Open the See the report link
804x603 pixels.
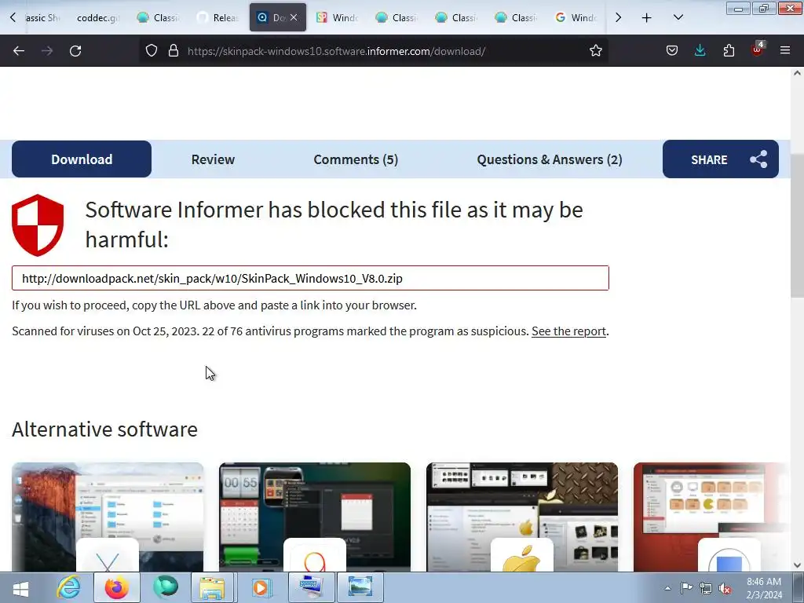point(568,331)
